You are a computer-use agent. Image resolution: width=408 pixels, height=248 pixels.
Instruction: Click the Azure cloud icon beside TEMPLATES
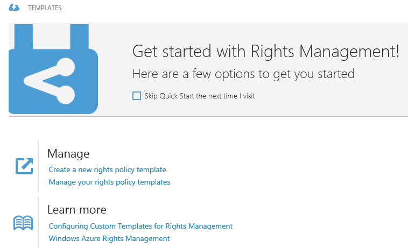[15, 8]
